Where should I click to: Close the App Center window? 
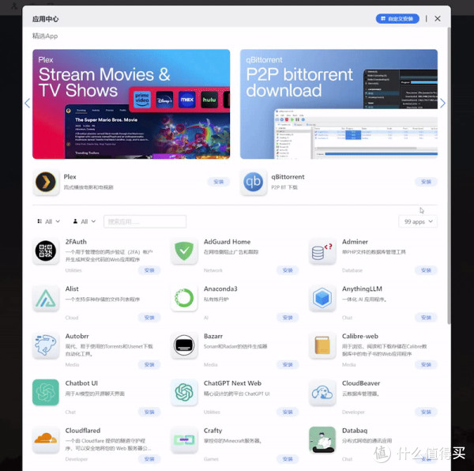click(438, 19)
